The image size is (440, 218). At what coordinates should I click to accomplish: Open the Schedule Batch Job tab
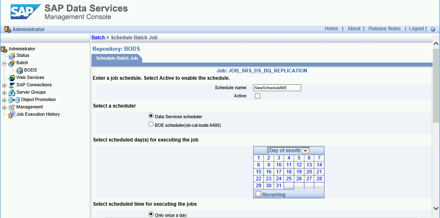[x=117, y=58]
